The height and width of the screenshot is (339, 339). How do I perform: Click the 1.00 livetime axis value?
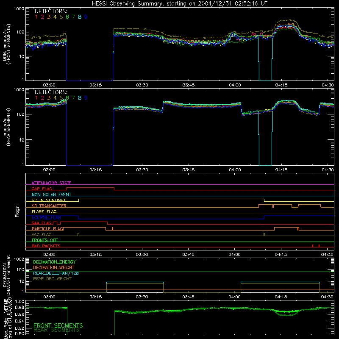[19, 302]
